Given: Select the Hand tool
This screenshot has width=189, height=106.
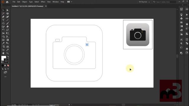Looking at the screenshot, I should (3, 53).
